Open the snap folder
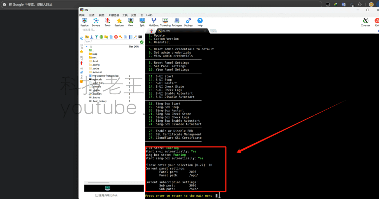Viewport: 379px width, 199px height. [x=95, y=54]
